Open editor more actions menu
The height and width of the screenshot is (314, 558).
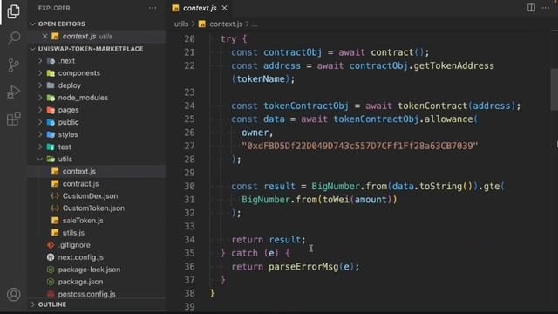coord(546,8)
